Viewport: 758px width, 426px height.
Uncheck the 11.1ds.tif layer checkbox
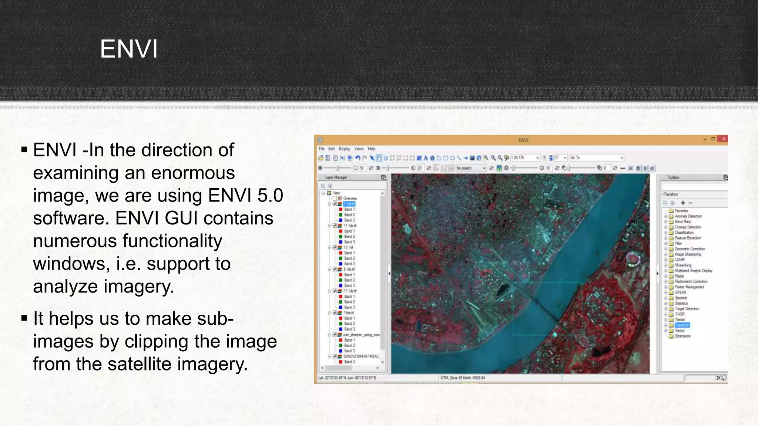coord(335,226)
